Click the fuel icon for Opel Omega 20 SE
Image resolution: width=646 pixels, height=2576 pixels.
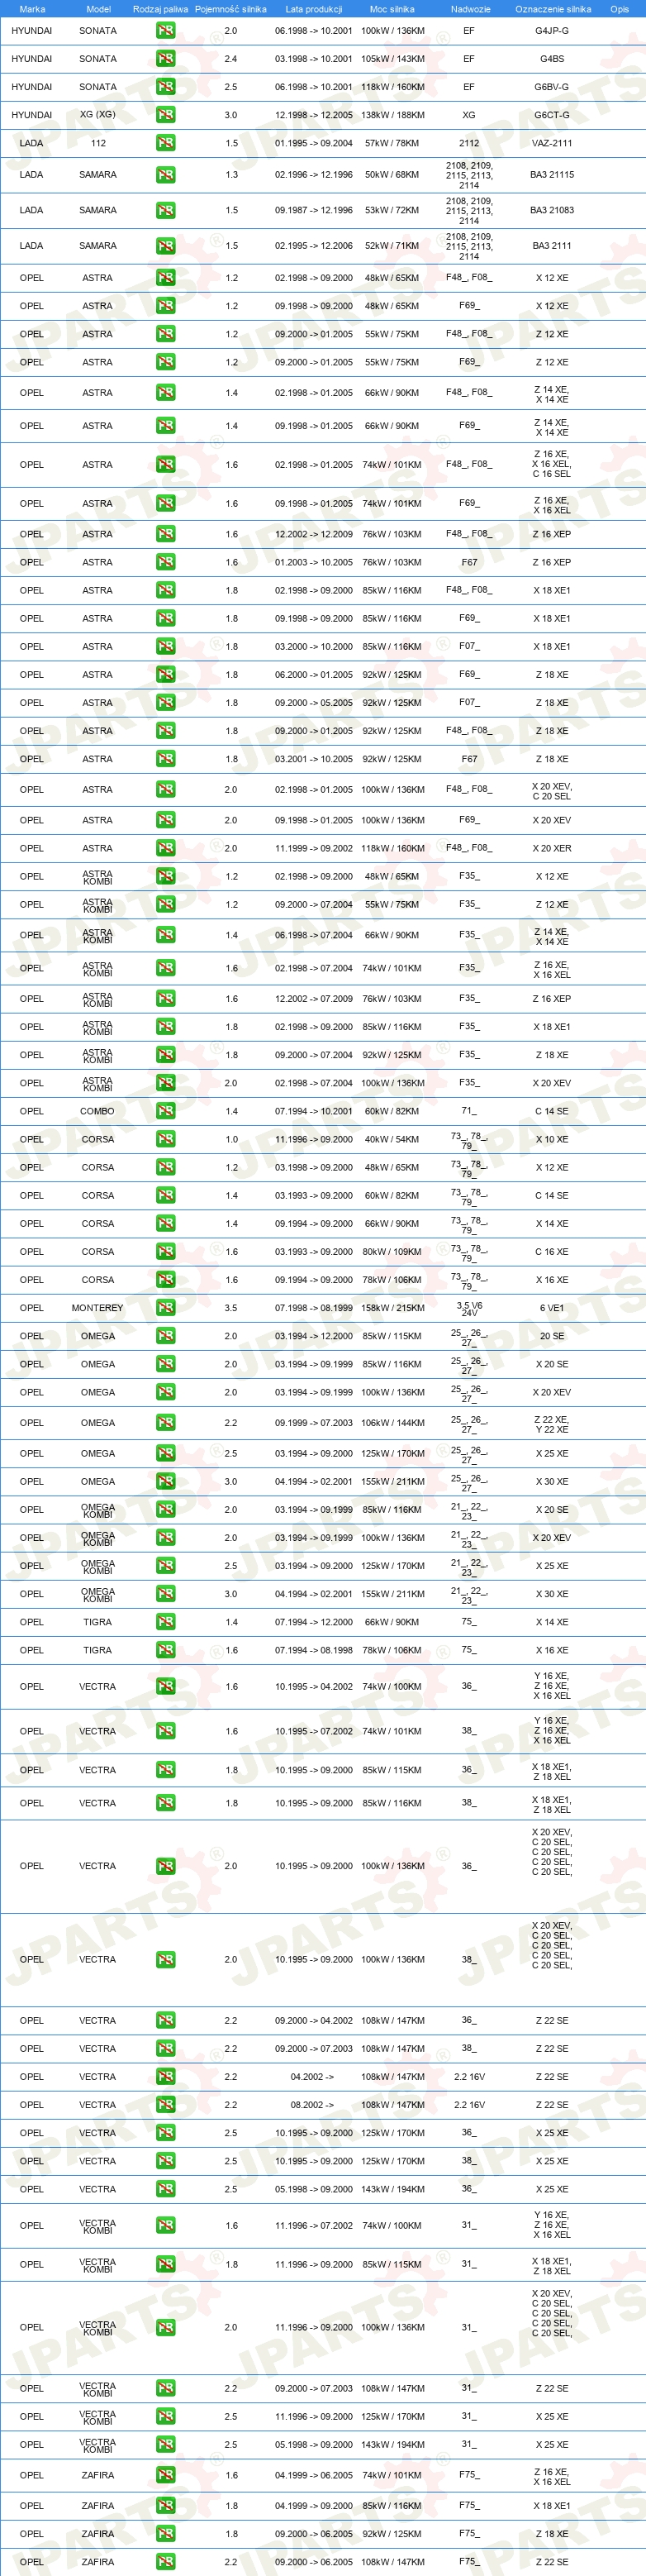165,1336
